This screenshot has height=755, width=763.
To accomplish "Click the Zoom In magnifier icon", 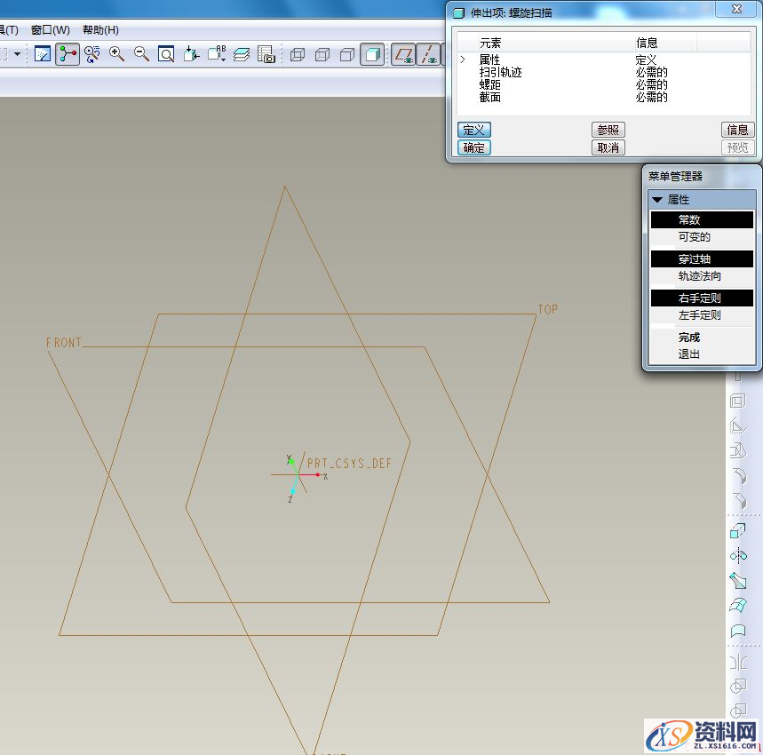I will tap(116, 54).
